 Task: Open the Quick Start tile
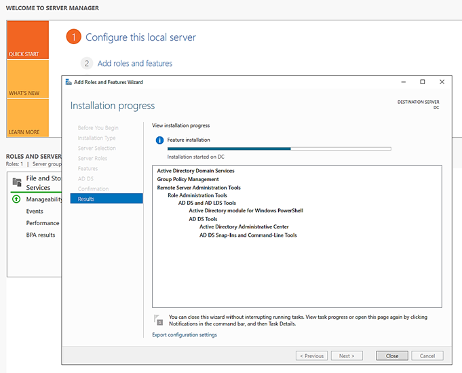coord(28,40)
